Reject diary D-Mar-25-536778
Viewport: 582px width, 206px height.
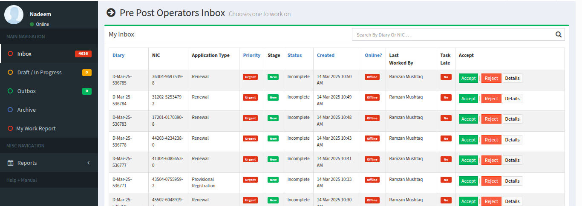(491, 140)
